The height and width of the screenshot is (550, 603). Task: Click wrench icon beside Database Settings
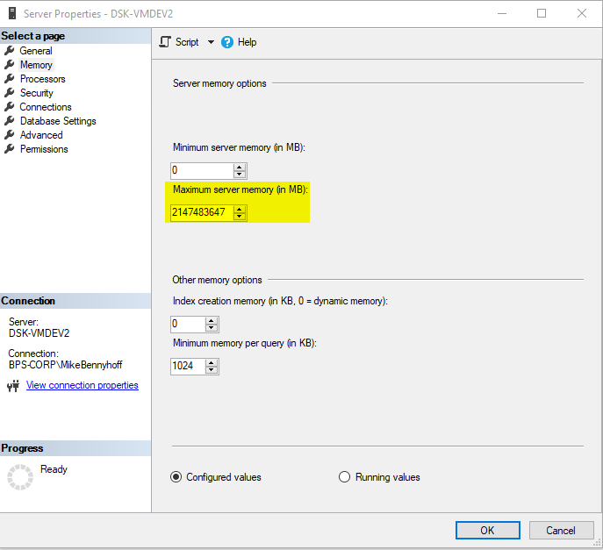point(10,121)
